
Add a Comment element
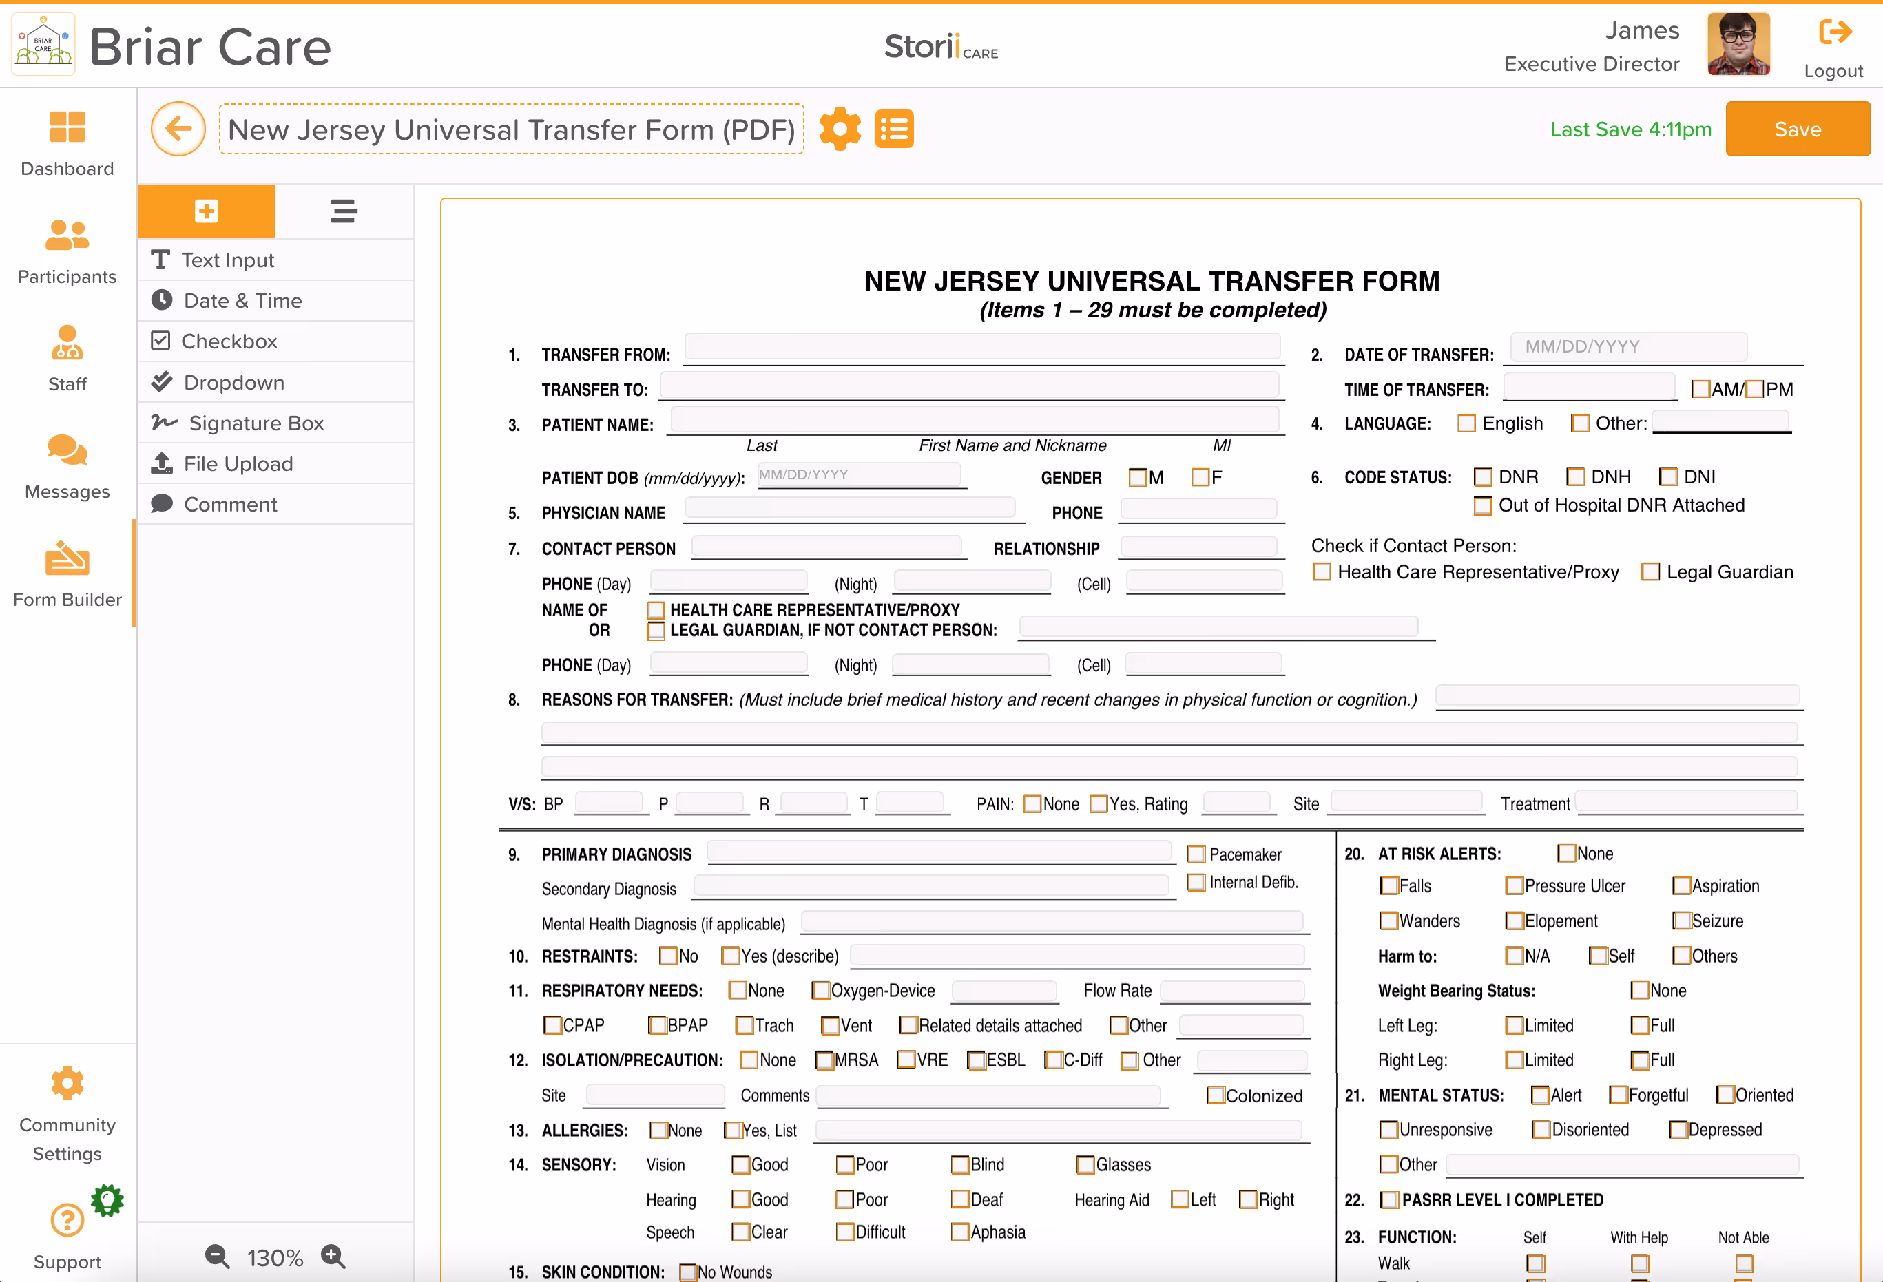tap(275, 504)
